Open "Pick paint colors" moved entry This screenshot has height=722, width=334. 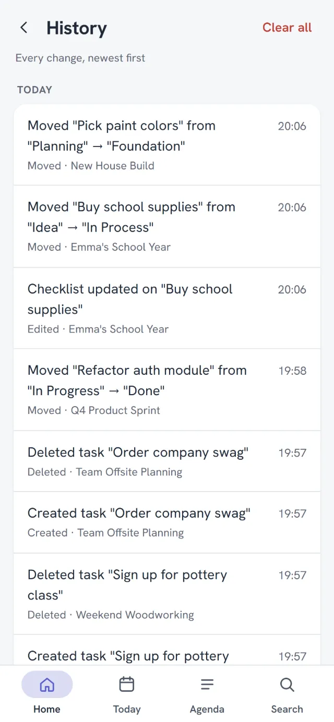click(167, 145)
